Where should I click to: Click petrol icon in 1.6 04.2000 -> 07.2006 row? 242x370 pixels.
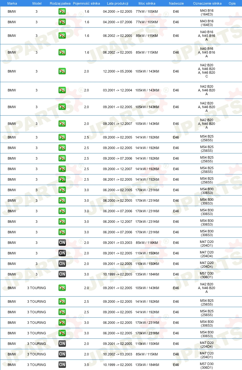[x=62, y=22]
